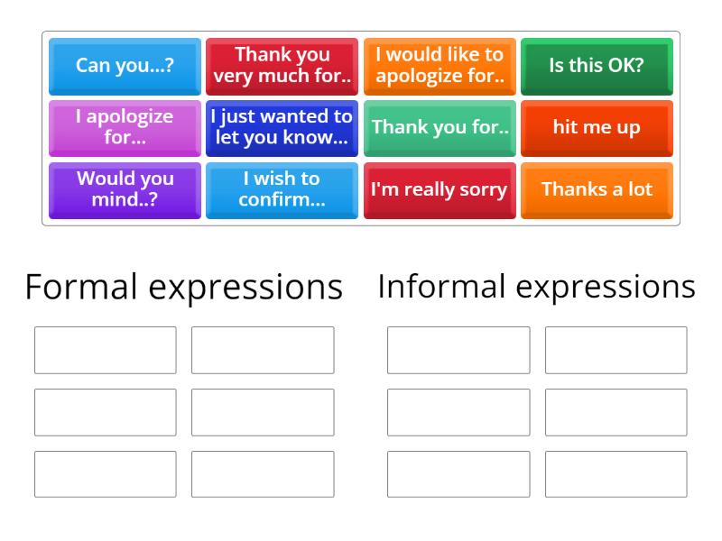Click the orange 'hit me up' tile
722x541 pixels.
tap(597, 128)
